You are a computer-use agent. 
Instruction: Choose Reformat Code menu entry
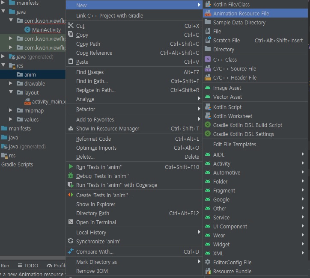[x=134, y=139]
